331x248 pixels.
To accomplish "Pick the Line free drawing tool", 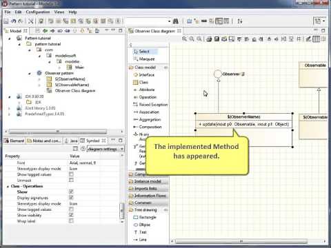I will pos(140,240).
